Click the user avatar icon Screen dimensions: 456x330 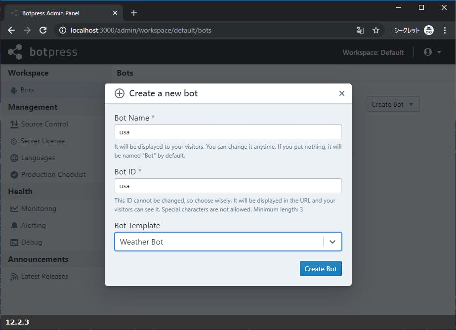pyautogui.click(x=427, y=52)
